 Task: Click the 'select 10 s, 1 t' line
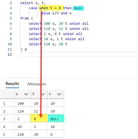click(56, 39)
